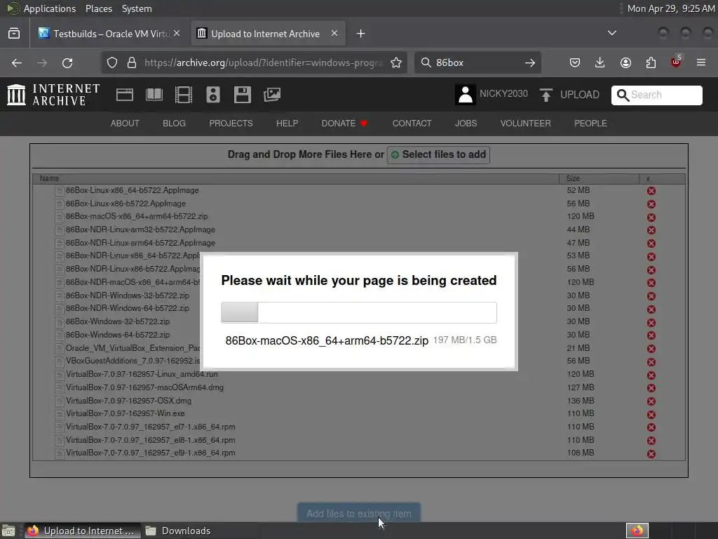
Task: Switch to Downloads window in taskbar
Action: click(x=179, y=531)
